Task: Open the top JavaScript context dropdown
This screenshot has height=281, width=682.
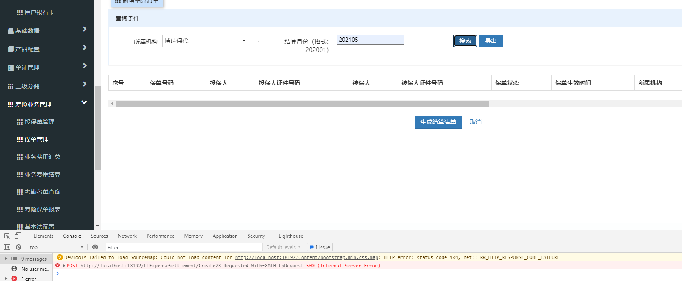Action: click(57, 247)
